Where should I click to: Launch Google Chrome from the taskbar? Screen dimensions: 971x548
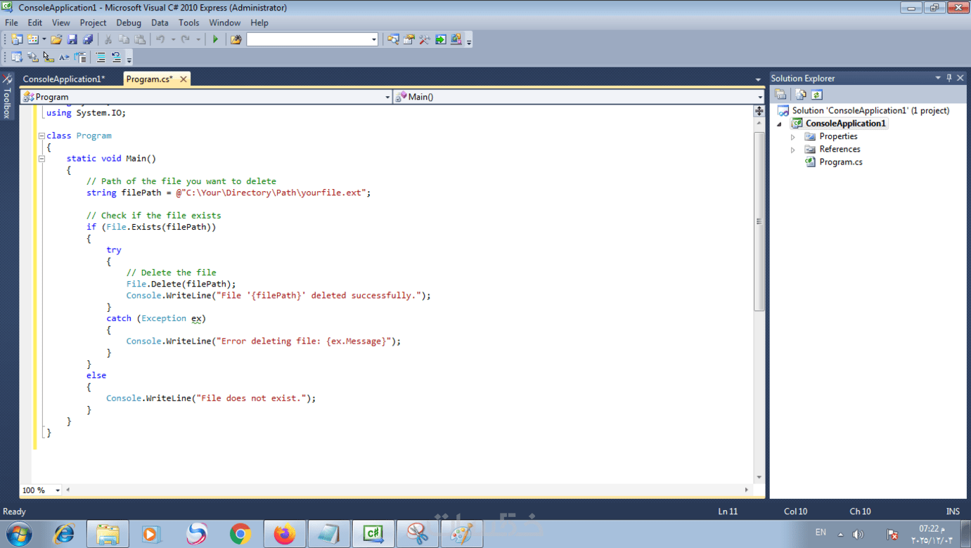click(240, 535)
